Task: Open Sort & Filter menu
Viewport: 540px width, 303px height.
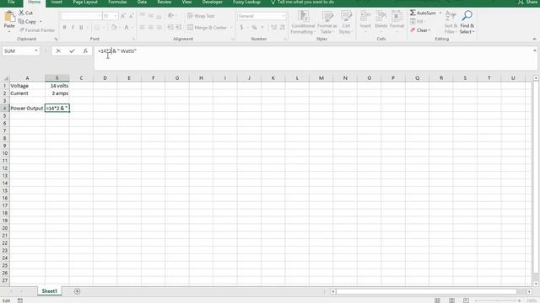Action: coord(451,23)
